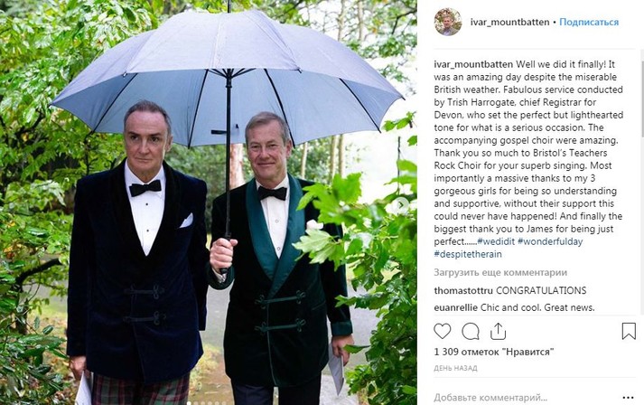Click ivar_mountbatten username in the caption
This screenshot has width=644, height=405.
[x=473, y=64]
